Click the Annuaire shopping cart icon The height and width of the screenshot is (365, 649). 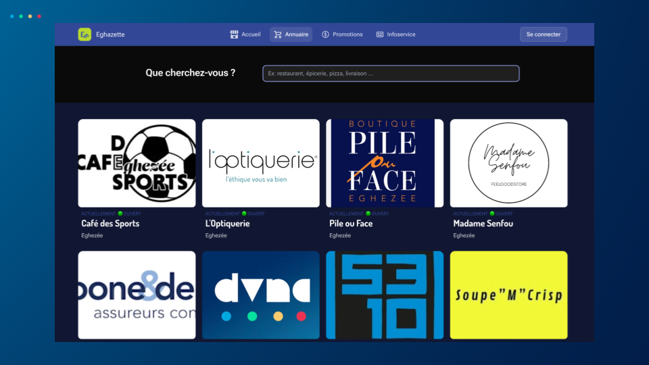(x=278, y=34)
